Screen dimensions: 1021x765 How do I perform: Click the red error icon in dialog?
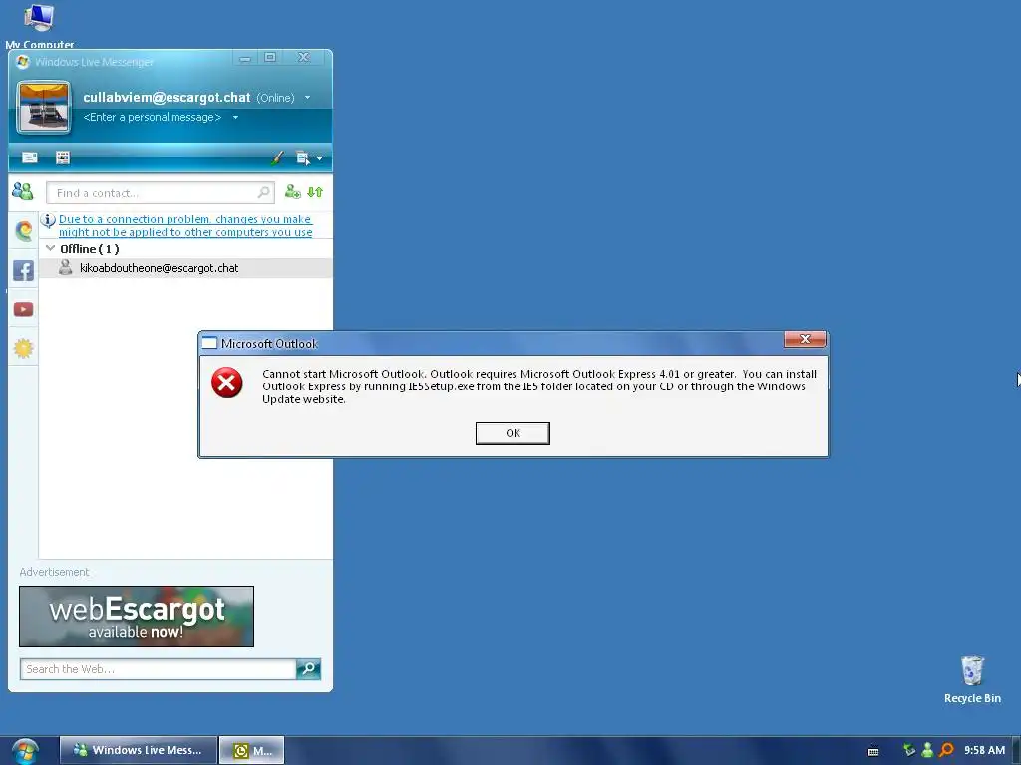pos(227,382)
